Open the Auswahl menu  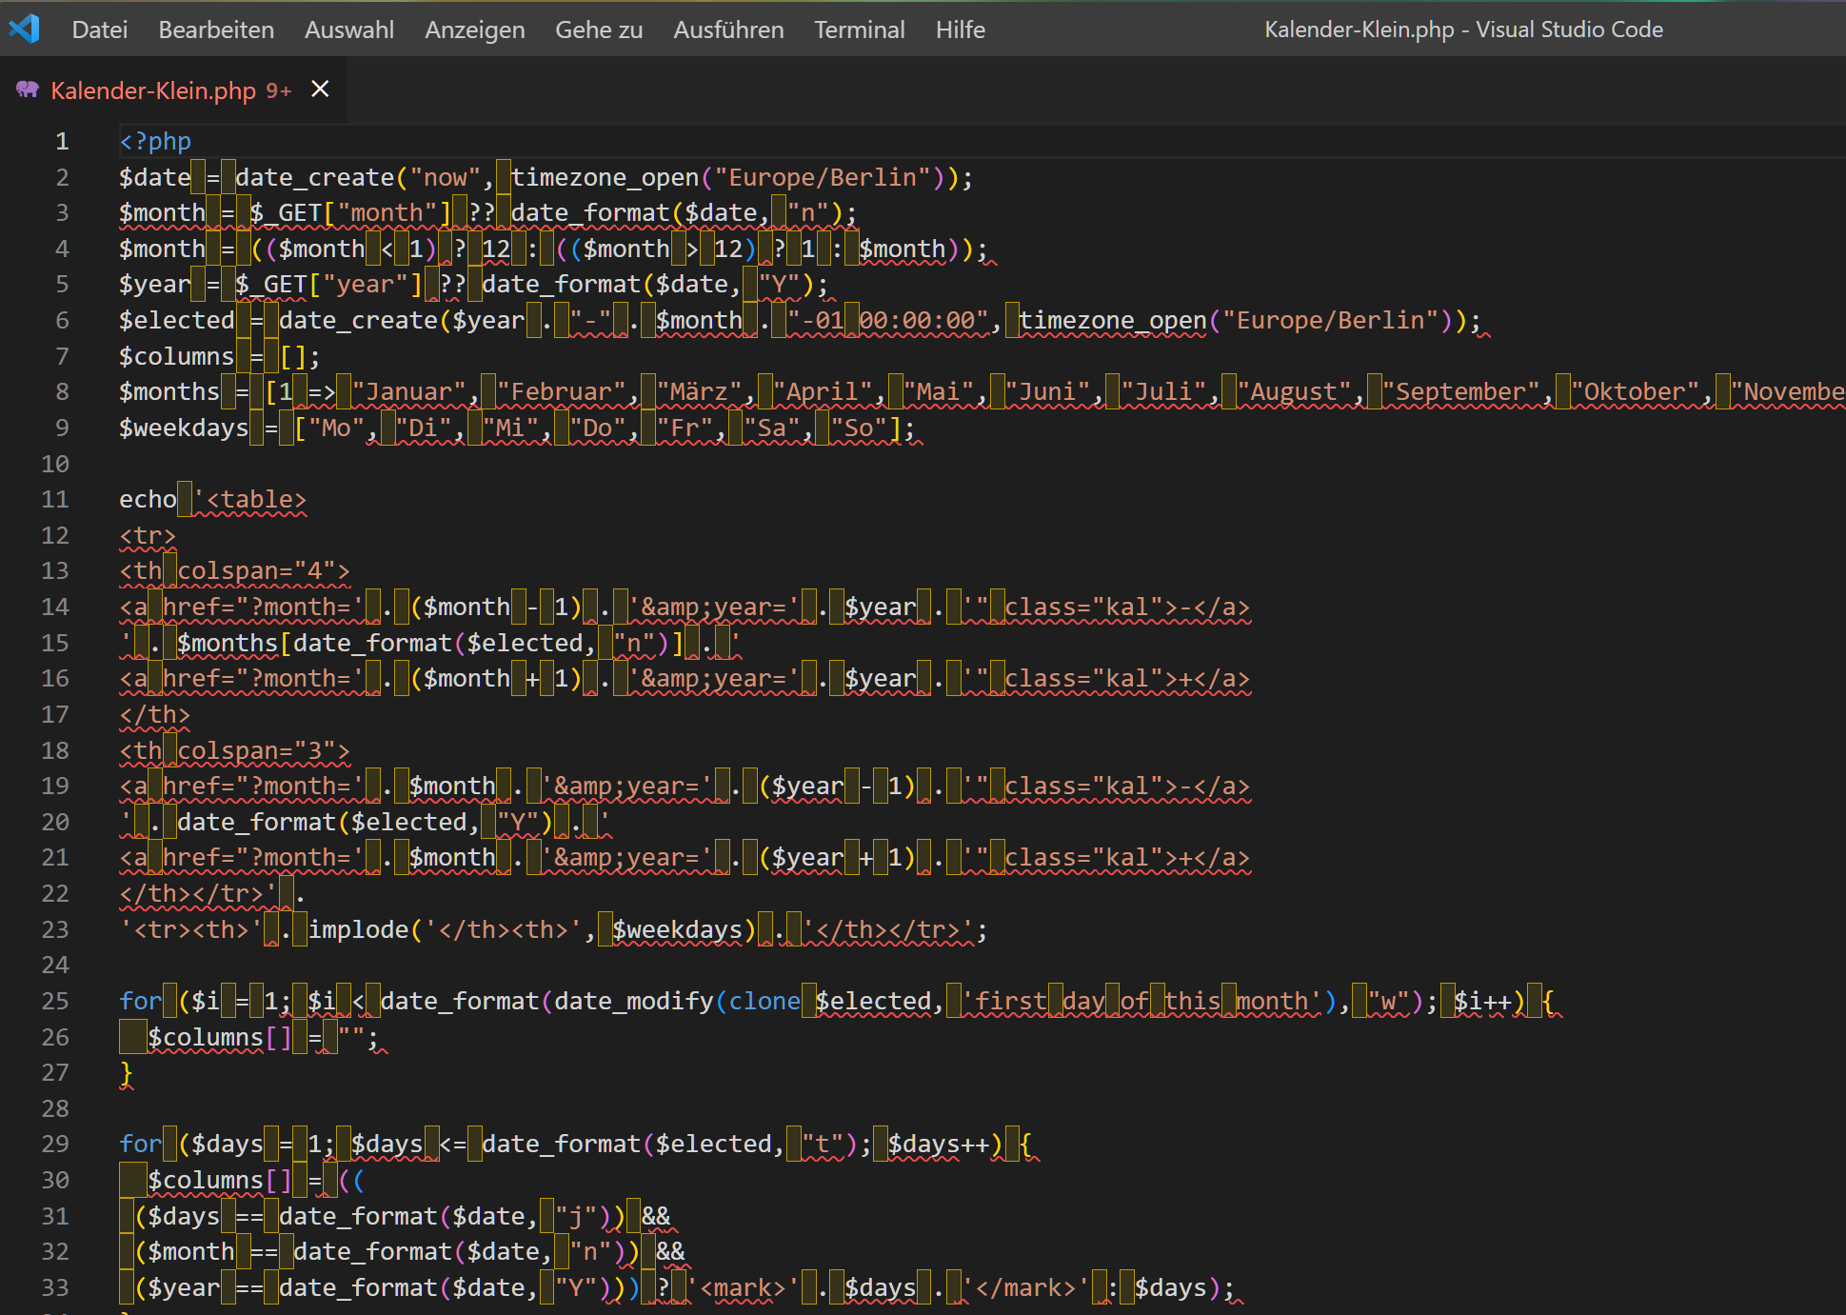click(x=348, y=30)
